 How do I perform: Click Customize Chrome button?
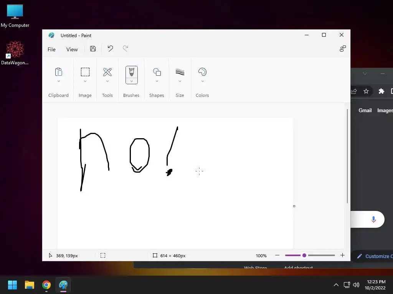tap(372, 256)
